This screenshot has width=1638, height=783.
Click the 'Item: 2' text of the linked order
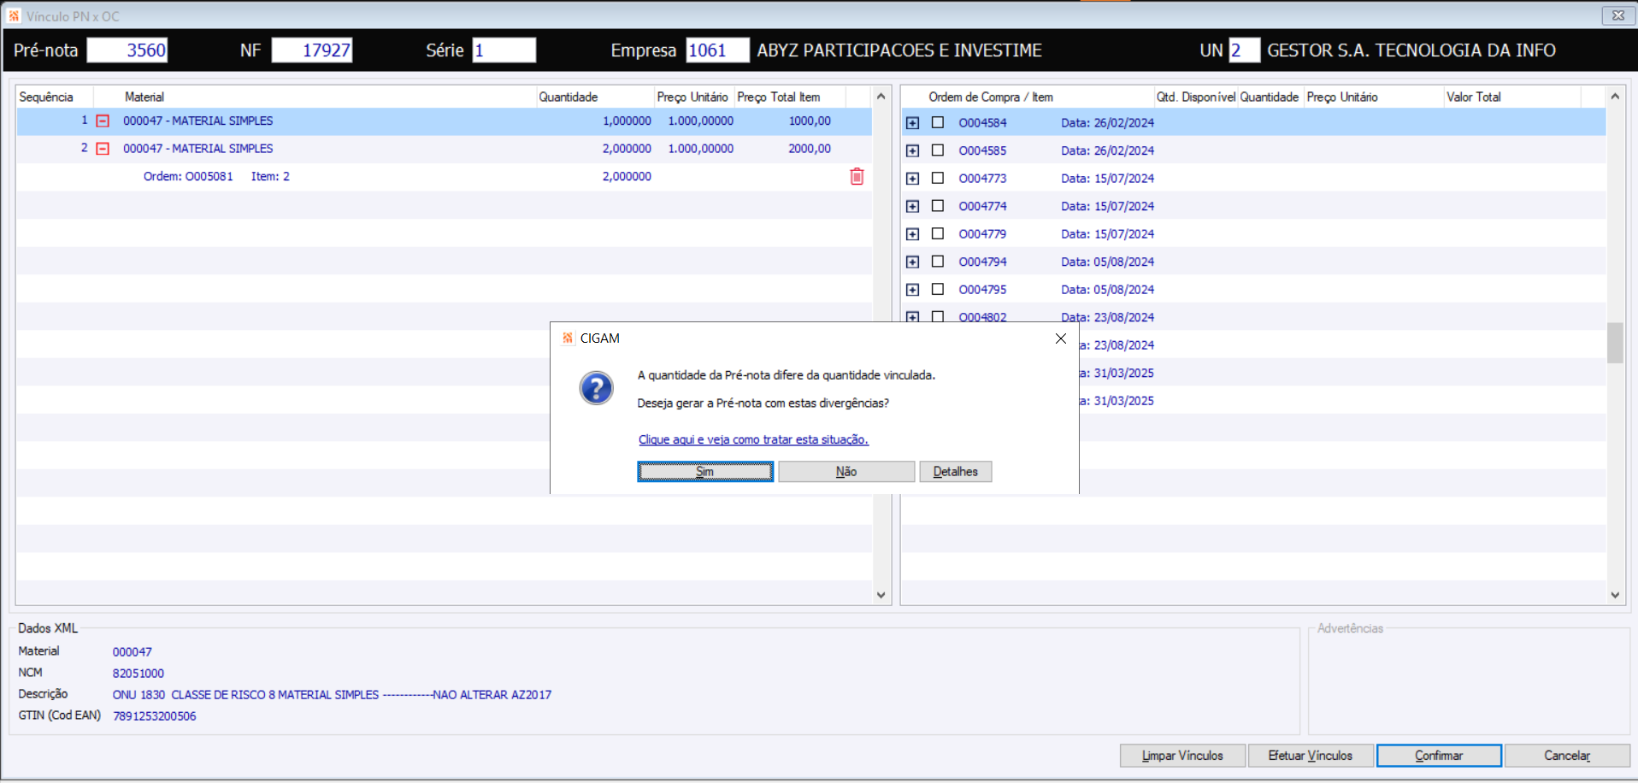click(270, 176)
